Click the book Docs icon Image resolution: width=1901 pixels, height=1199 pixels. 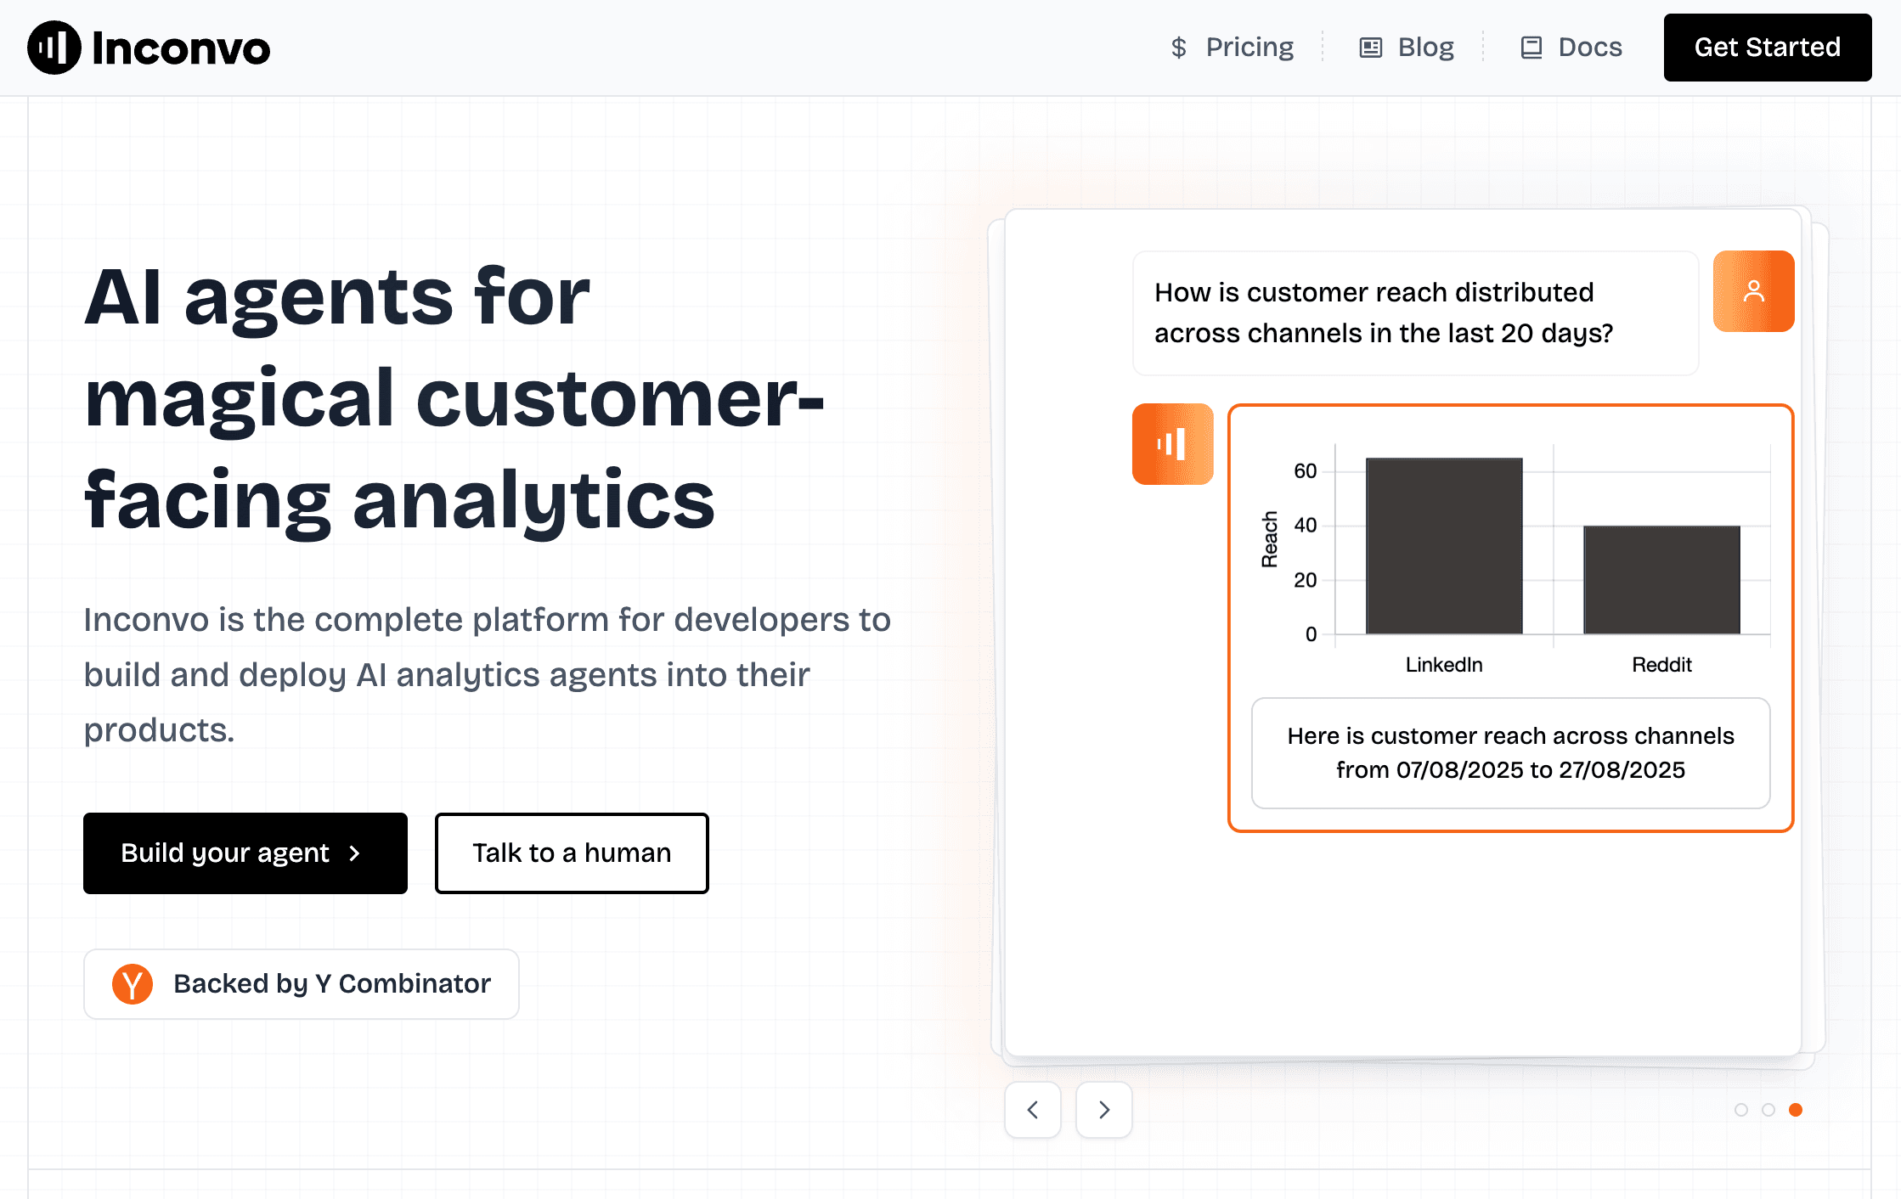[1531, 48]
